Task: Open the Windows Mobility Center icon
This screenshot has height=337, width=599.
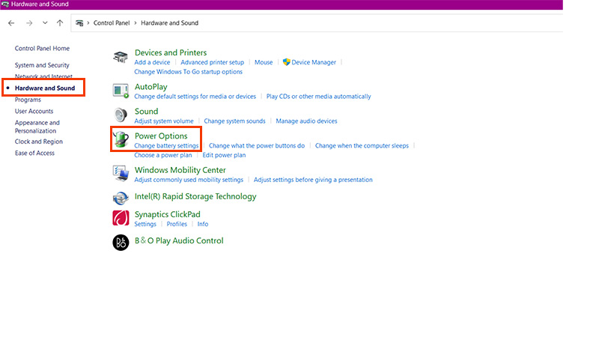Action: 121,174
